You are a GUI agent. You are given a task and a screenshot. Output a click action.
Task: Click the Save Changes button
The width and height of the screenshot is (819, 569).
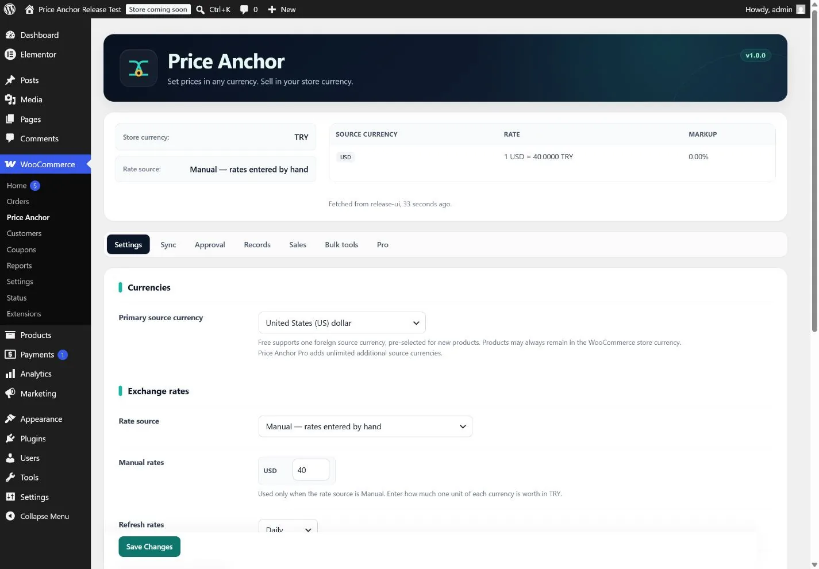pyautogui.click(x=149, y=547)
